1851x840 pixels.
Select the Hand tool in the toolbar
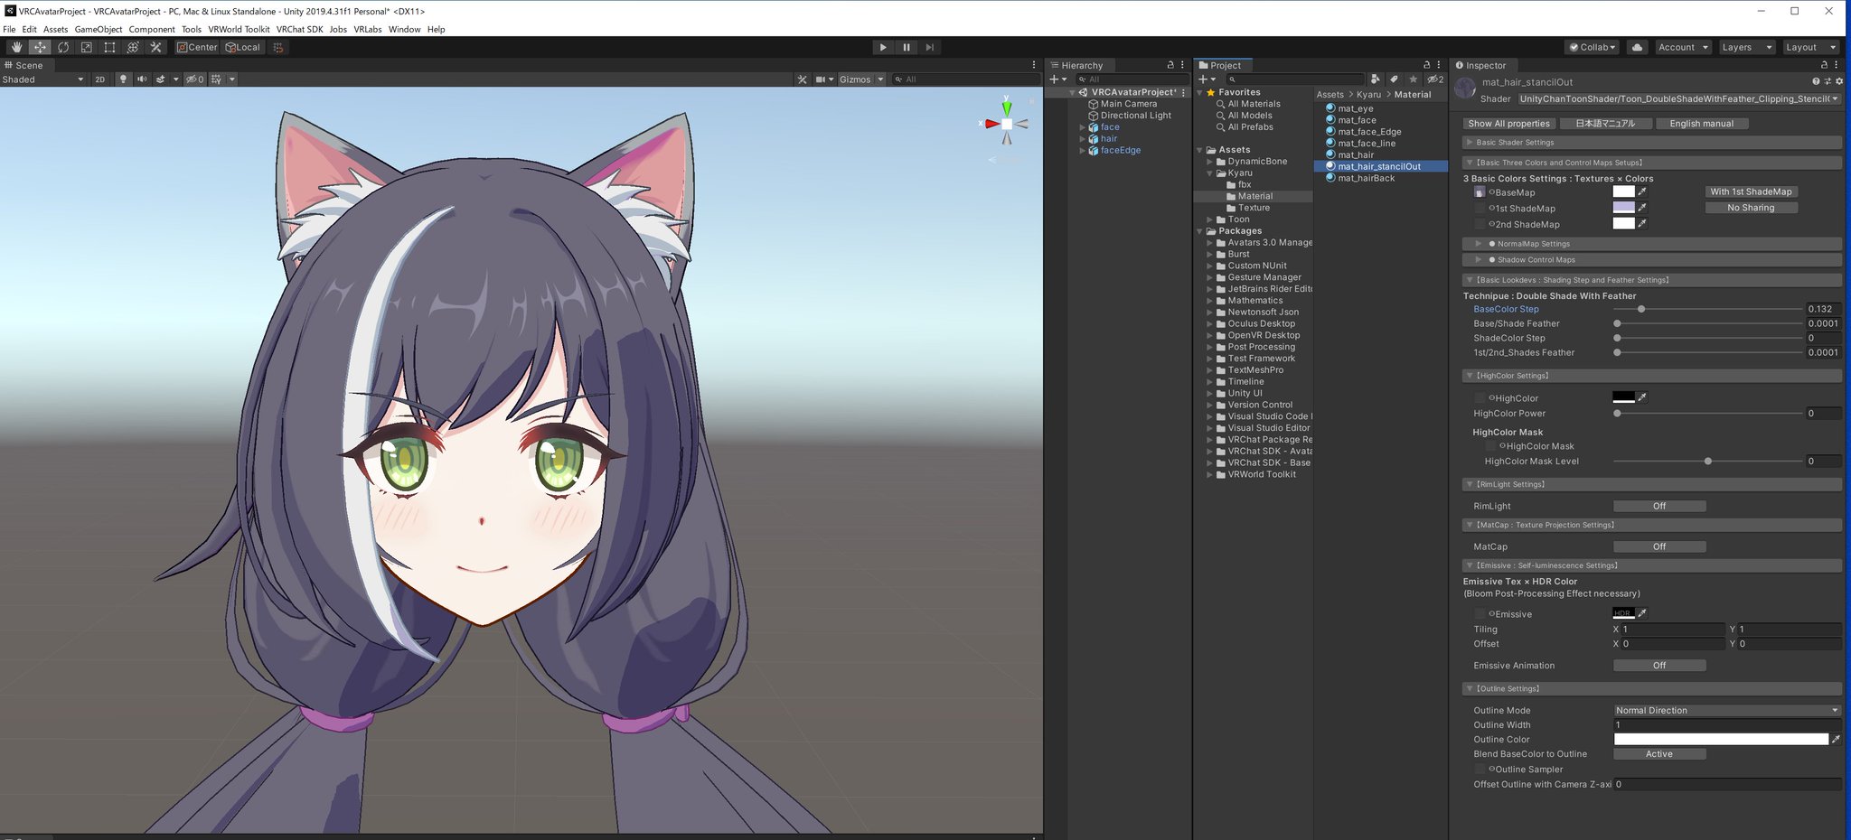15,47
